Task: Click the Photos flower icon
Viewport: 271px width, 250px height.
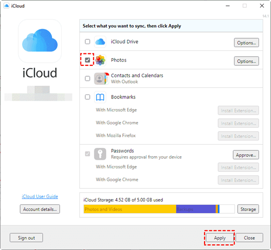Action: pyautogui.click(x=100, y=60)
